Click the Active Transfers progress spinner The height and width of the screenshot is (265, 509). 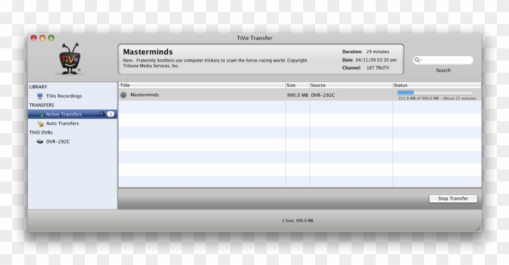click(x=102, y=114)
